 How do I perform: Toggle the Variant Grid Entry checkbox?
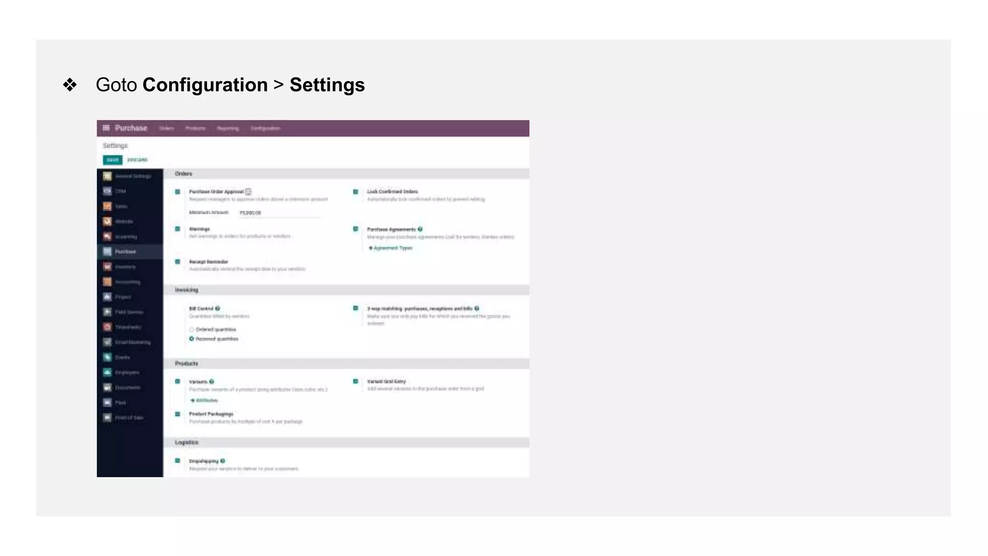[x=356, y=381]
